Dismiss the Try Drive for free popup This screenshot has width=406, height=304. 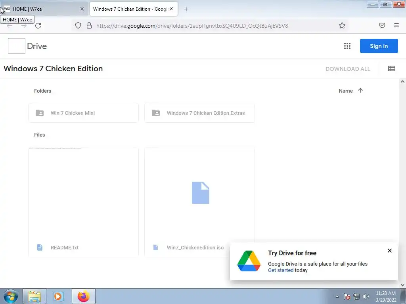pyautogui.click(x=389, y=251)
